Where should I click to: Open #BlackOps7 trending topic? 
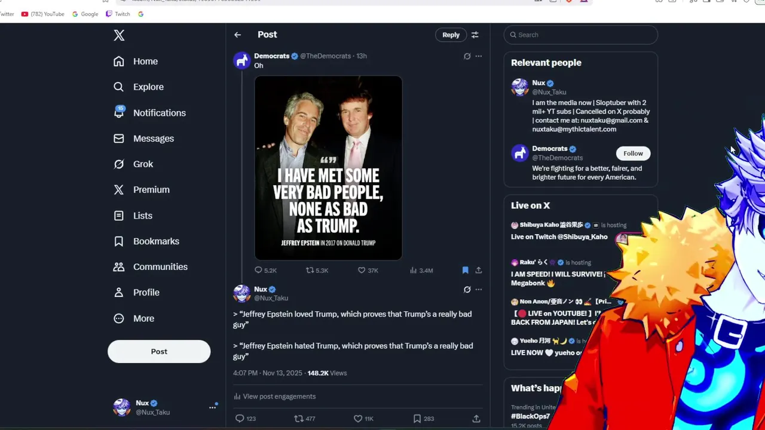pyautogui.click(x=530, y=416)
